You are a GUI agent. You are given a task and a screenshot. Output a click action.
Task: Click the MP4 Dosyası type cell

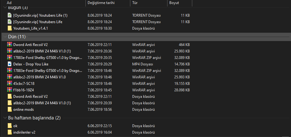click(142, 64)
